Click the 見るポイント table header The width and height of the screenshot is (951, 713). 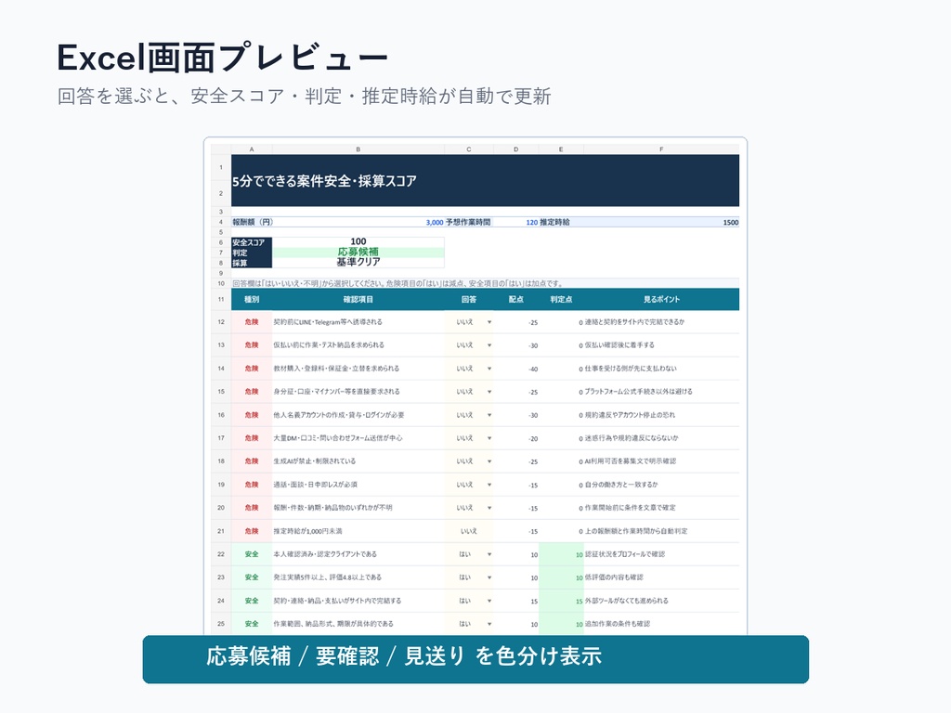(661, 300)
